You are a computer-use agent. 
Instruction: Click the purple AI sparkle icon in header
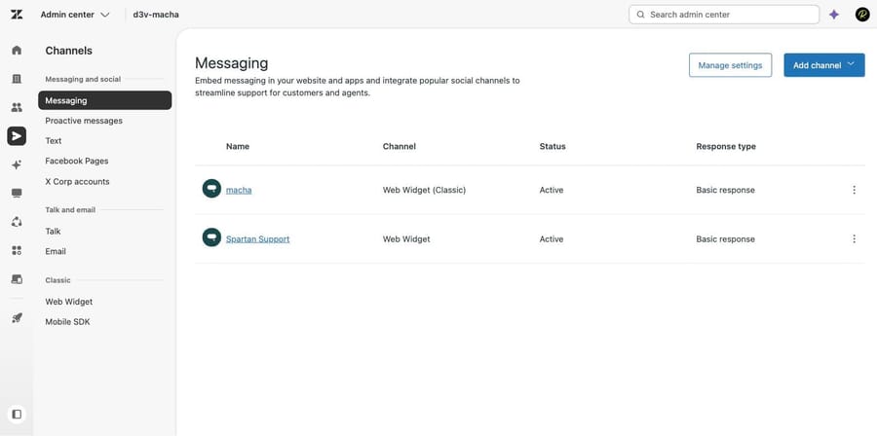click(x=834, y=15)
